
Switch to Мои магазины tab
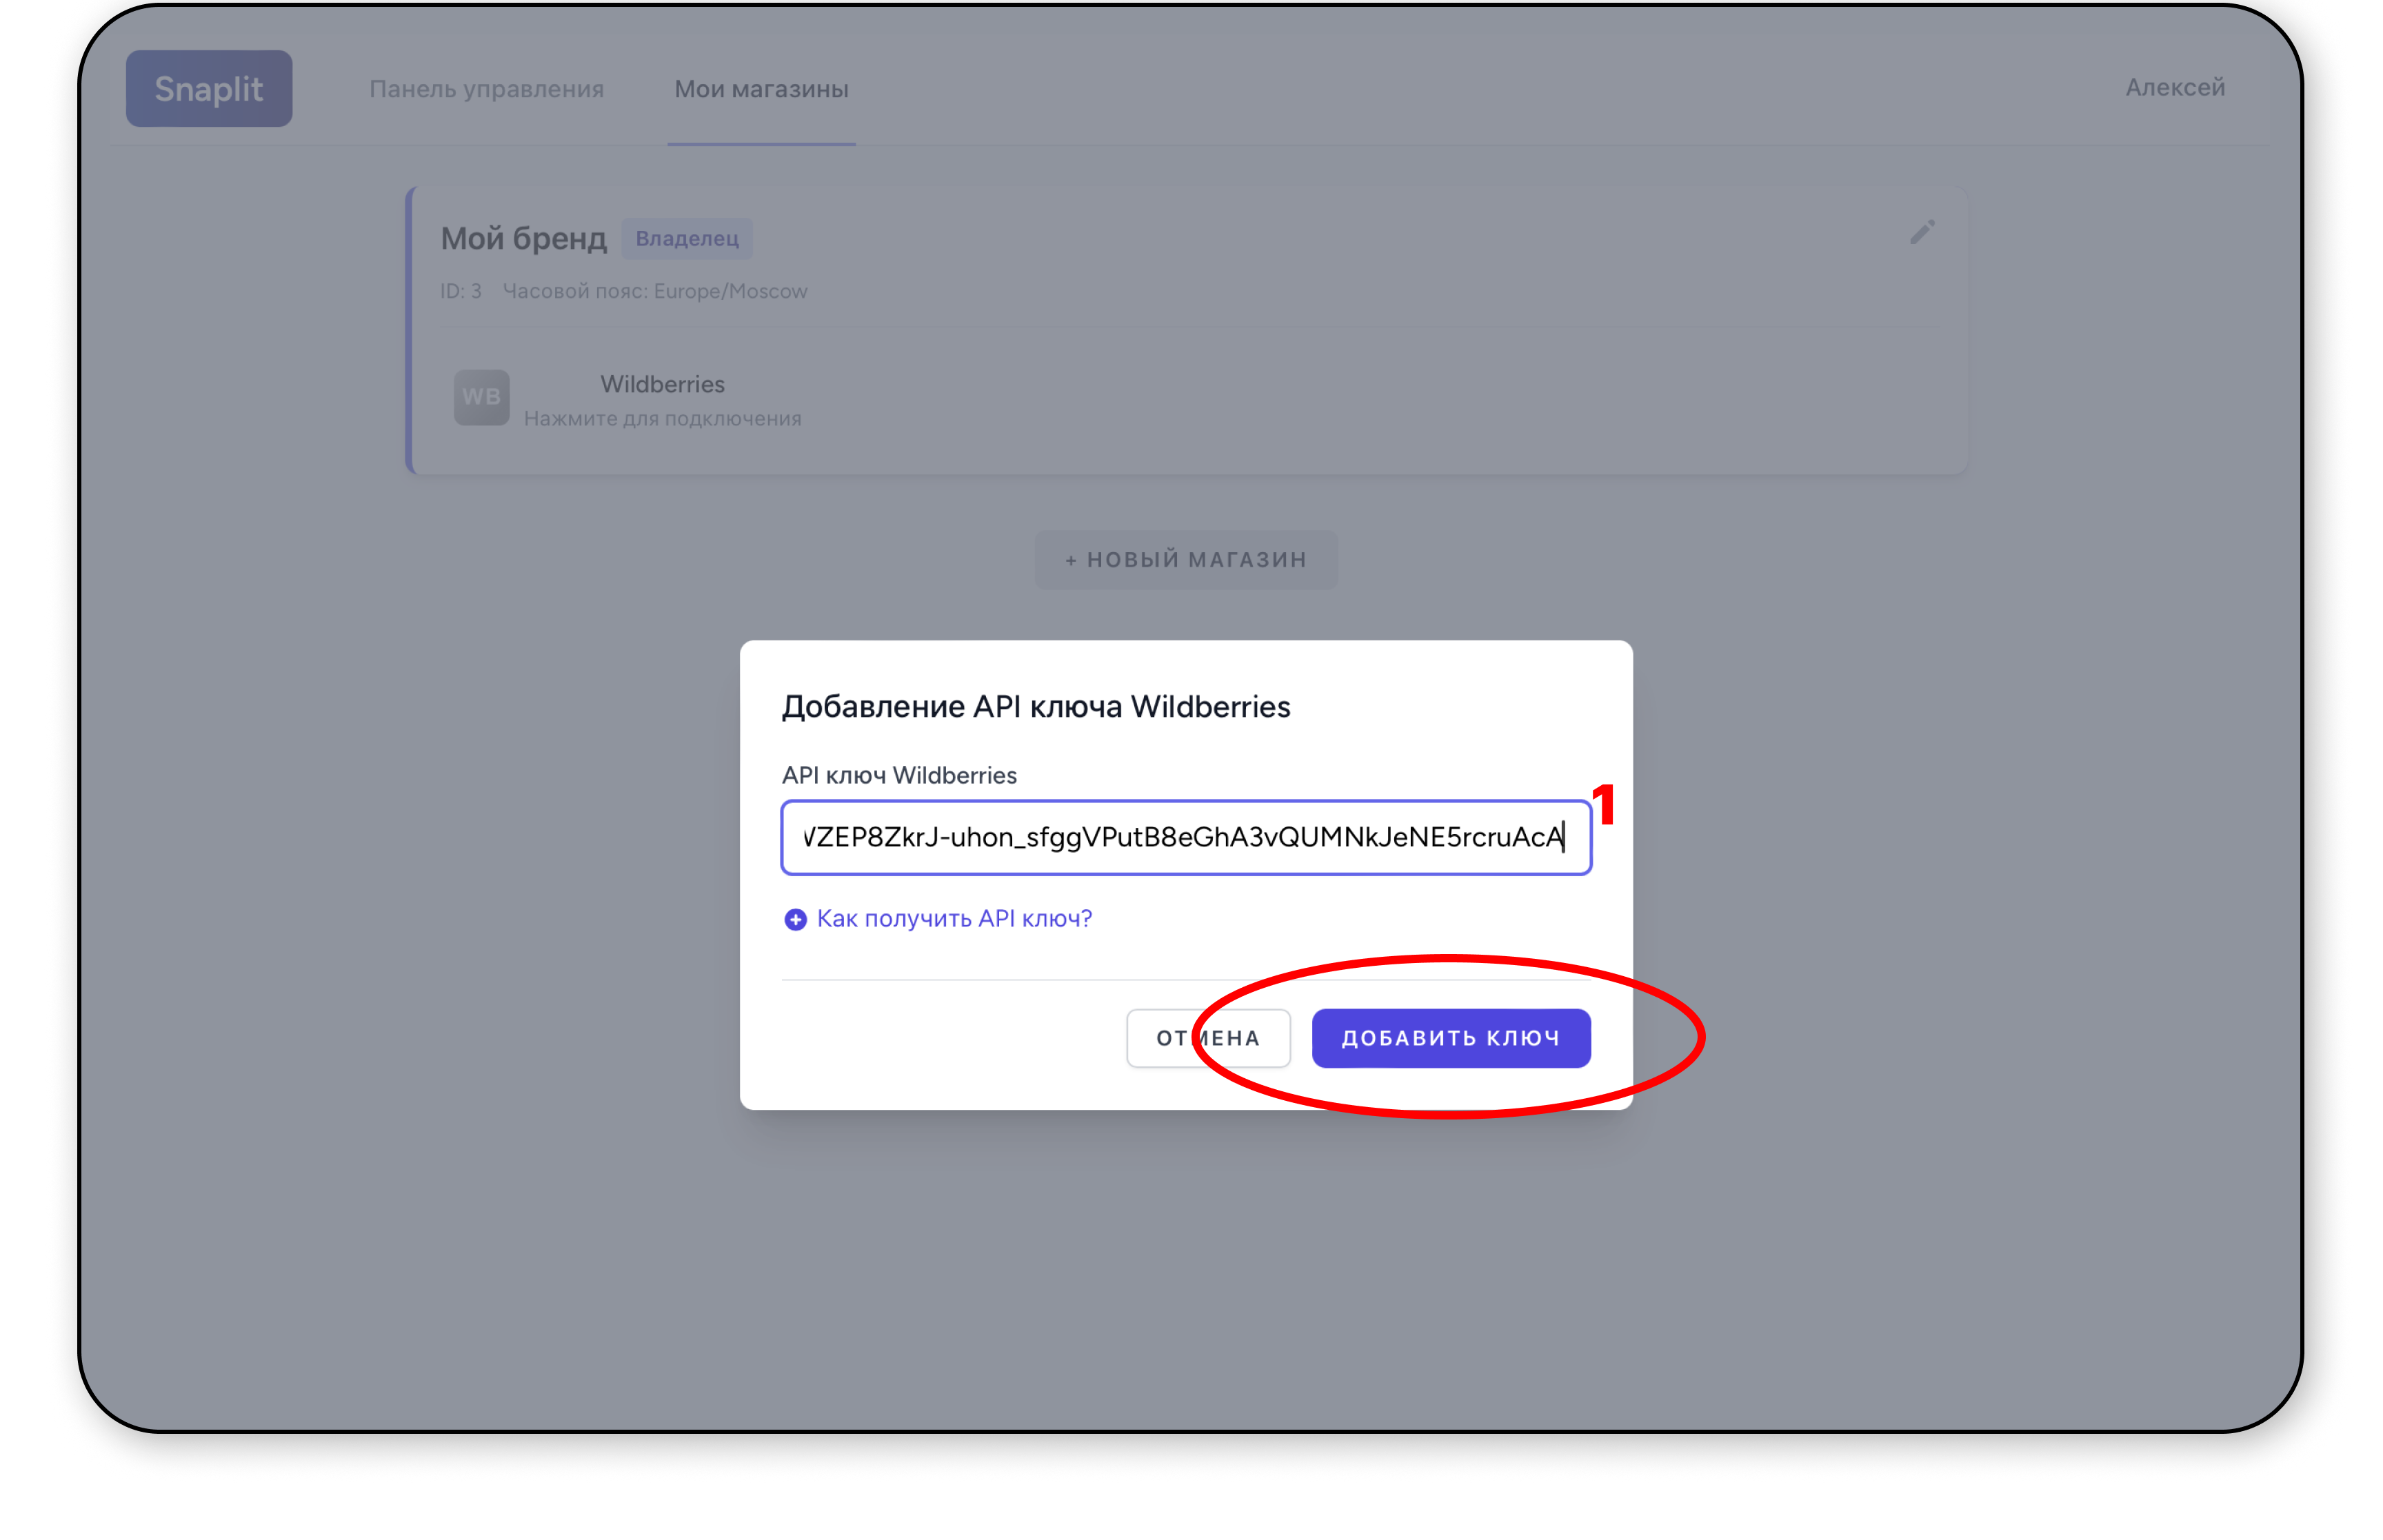[x=761, y=89]
